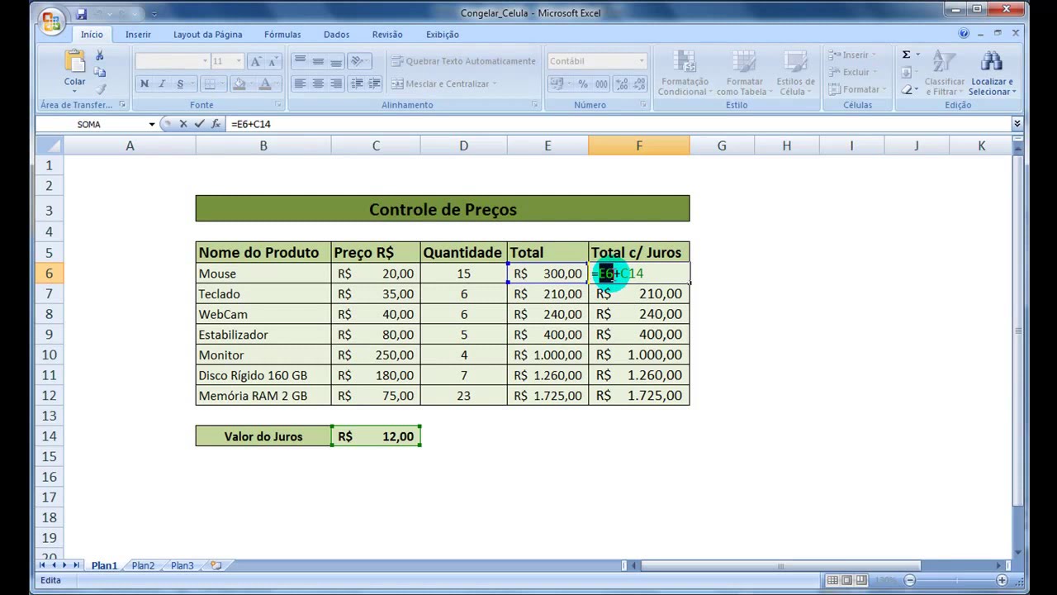
Task: Align text to top of cell
Action: (x=300, y=61)
